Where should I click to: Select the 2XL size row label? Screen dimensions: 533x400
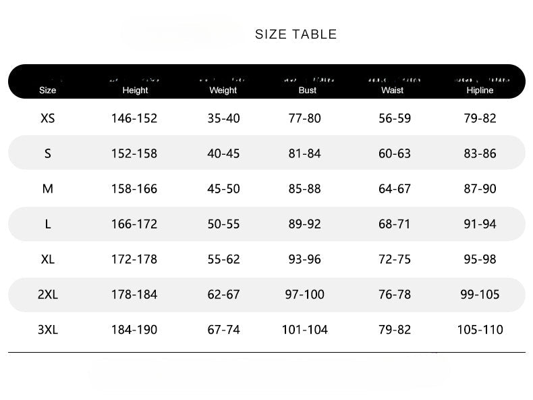(x=48, y=295)
